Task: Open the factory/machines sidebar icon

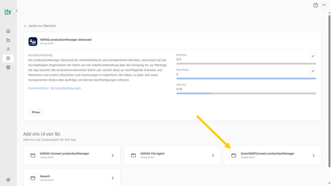Action: point(8,40)
